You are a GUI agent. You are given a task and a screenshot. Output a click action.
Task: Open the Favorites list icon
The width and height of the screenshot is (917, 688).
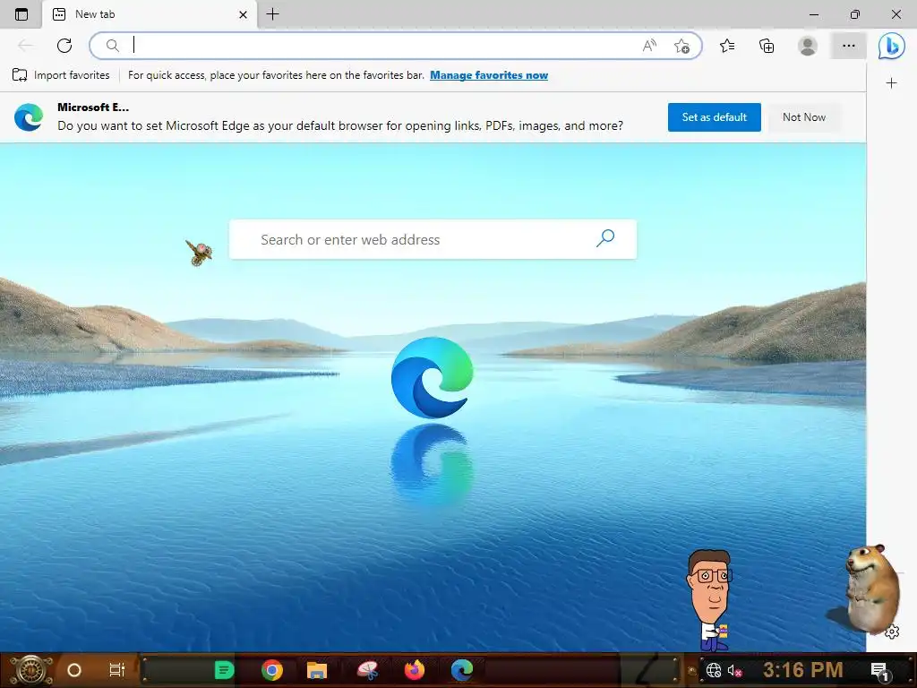click(x=727, y=46)
